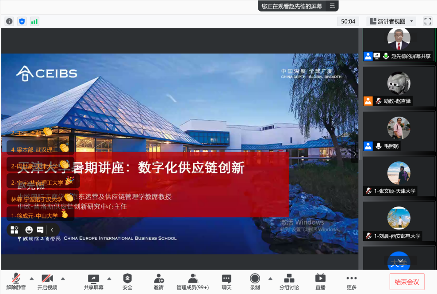Unmute microphone with 解除静音
The width and height of the screenshot is (437, 294).
coord(16,282)
